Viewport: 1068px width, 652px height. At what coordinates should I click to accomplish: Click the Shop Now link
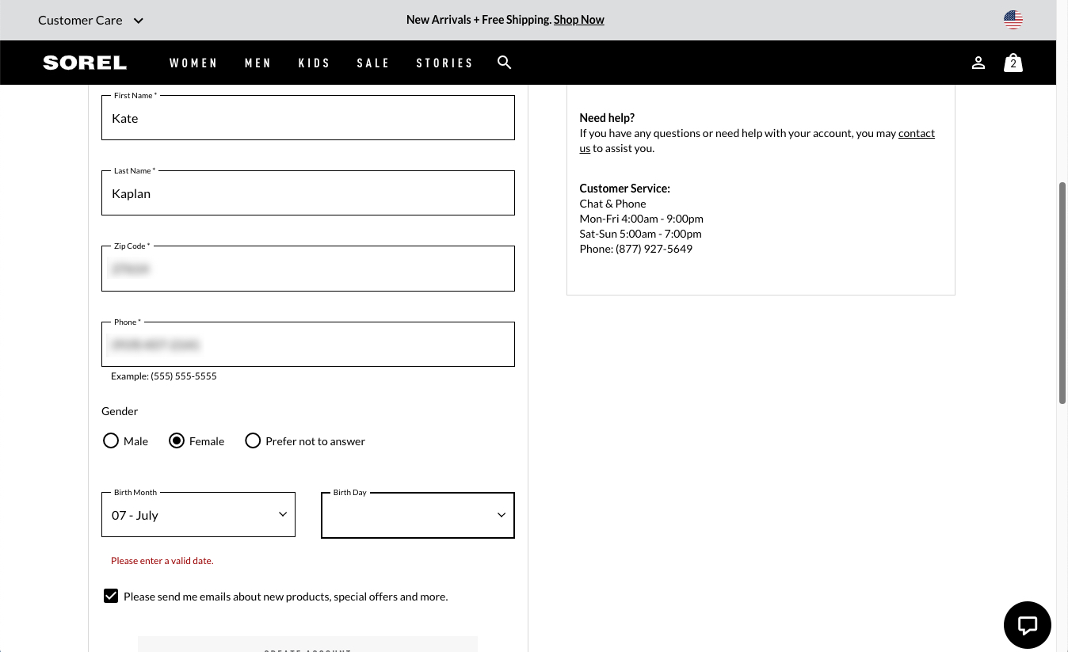578,20
